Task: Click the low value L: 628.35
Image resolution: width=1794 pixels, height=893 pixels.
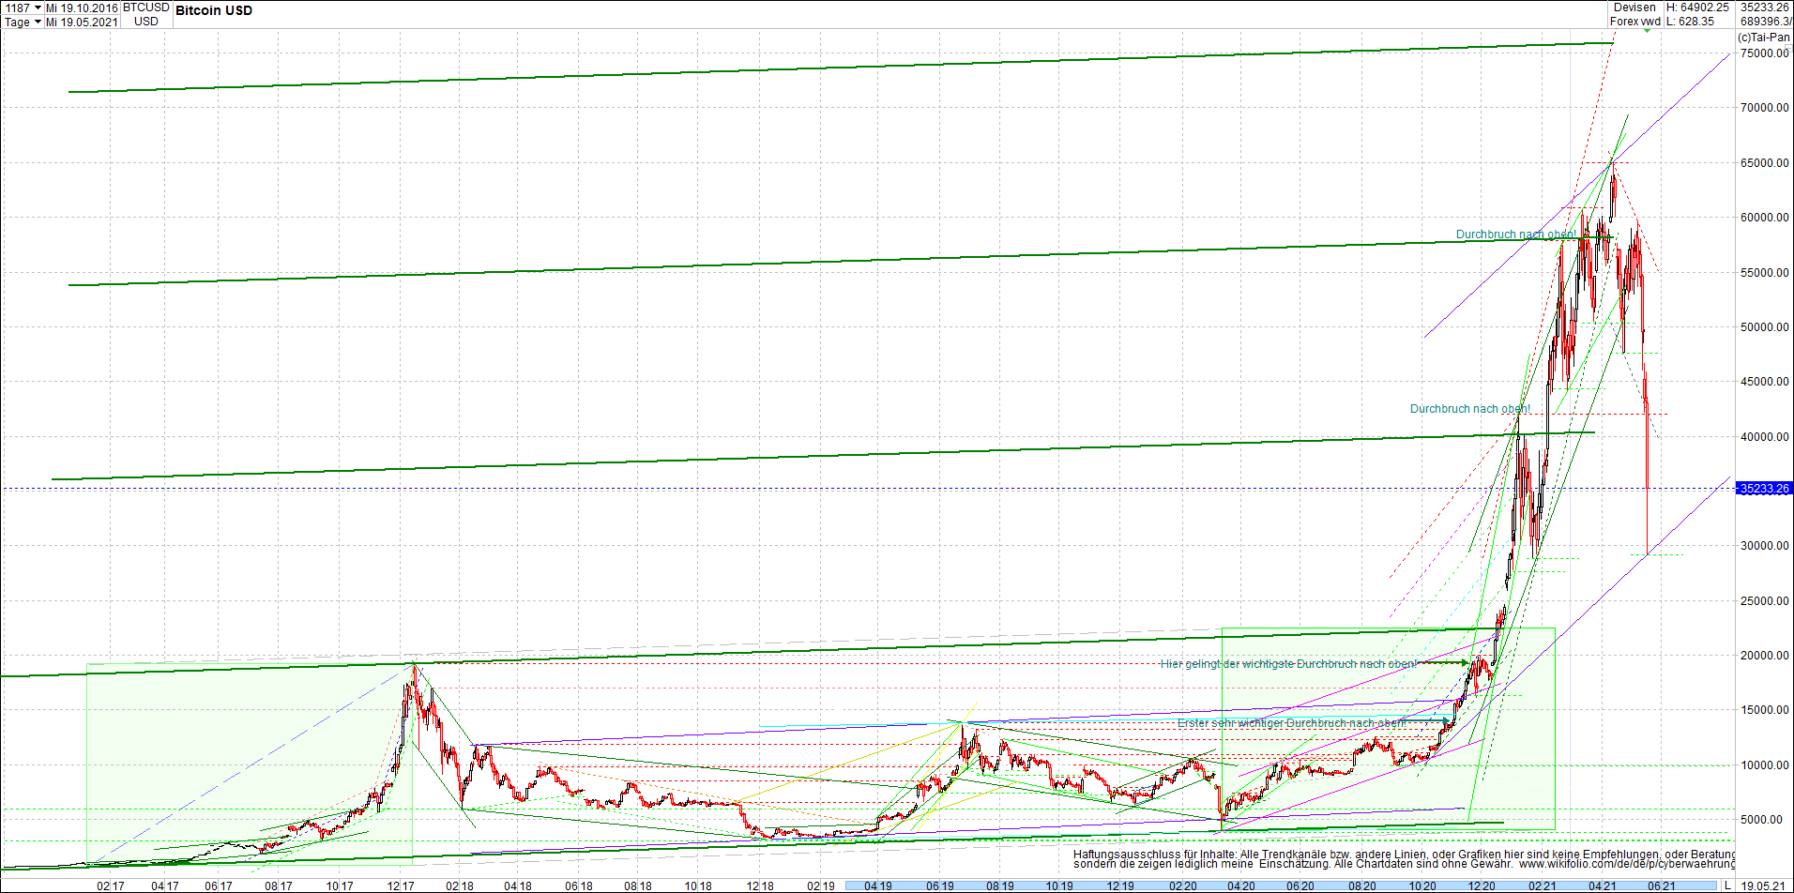Action: (x=1691, y=22)
